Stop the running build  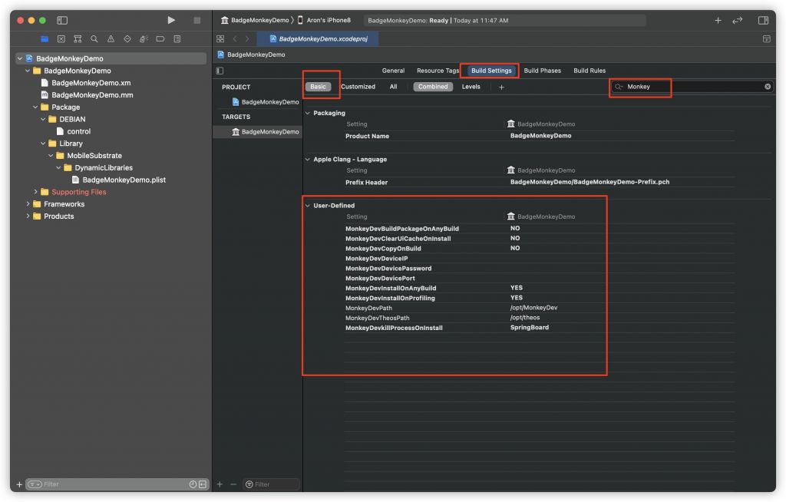pyautogui.click(x=197, y=20)
